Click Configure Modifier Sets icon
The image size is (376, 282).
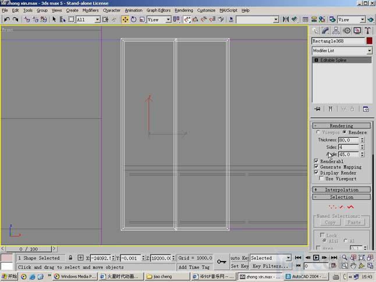tap(366, 109)
